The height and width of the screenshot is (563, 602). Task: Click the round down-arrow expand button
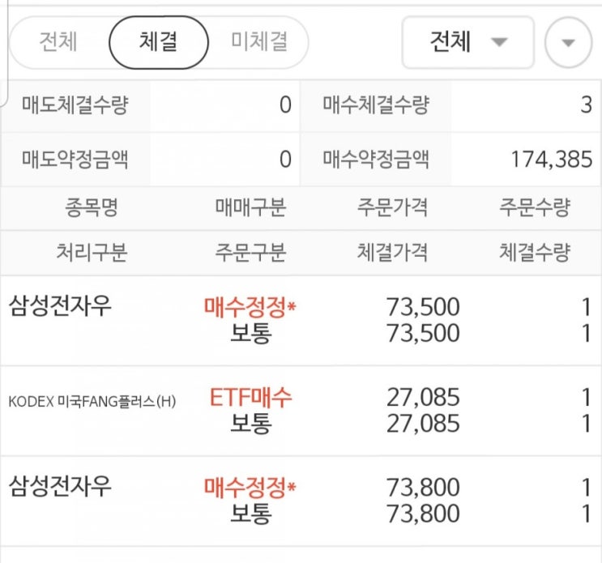(x=569, y=42)
